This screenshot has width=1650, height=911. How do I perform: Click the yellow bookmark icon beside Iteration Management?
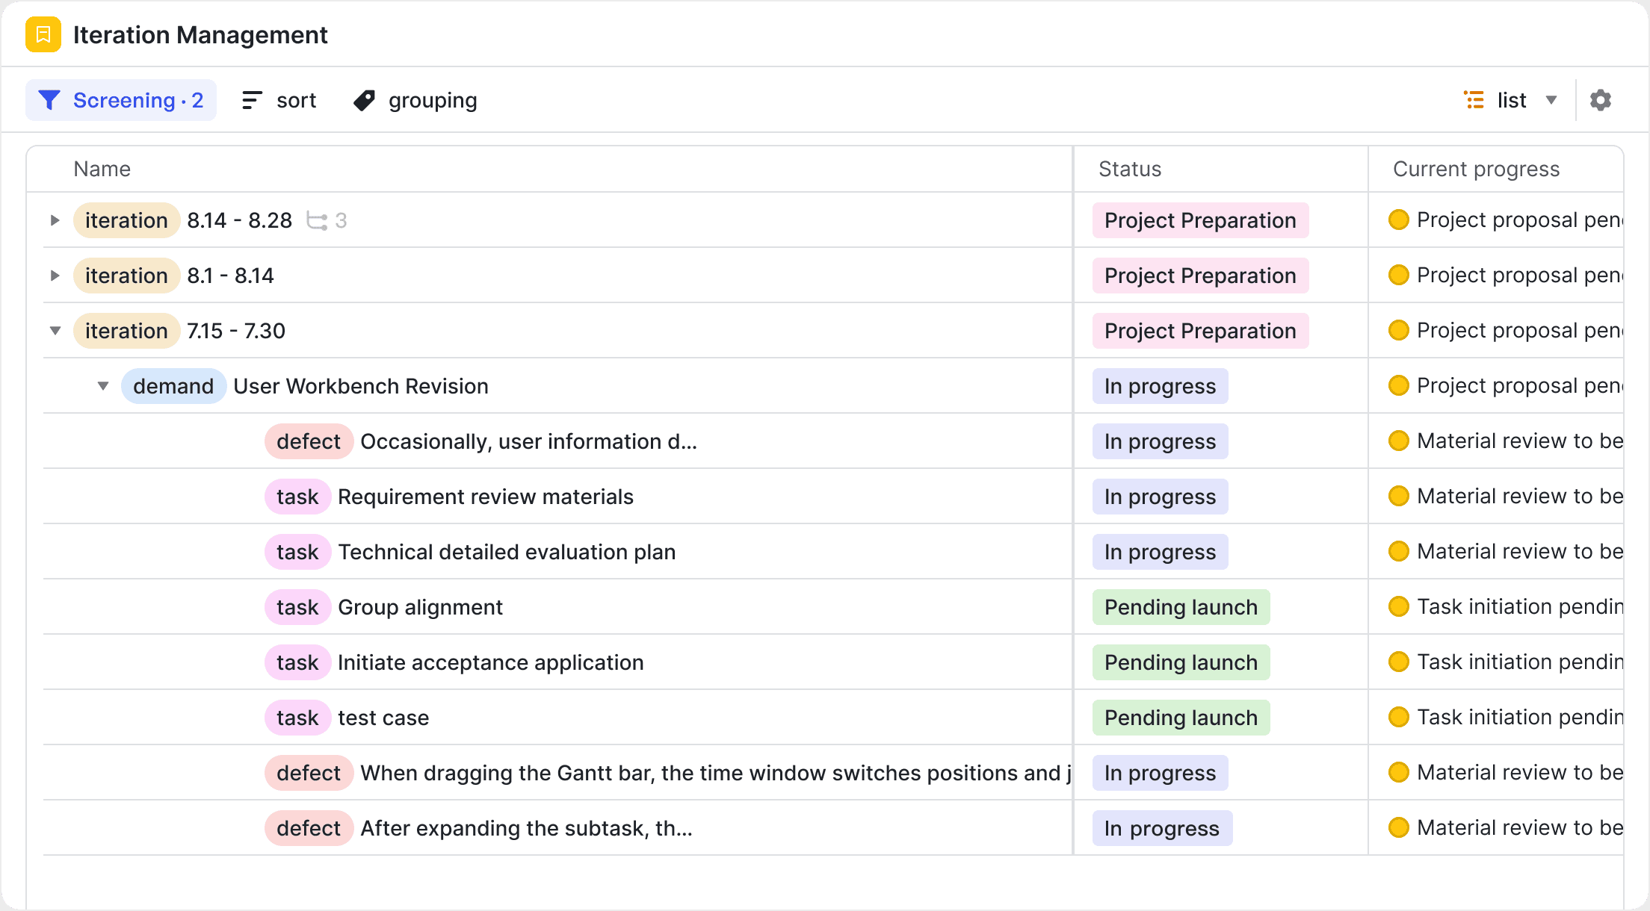coord(43,34)
